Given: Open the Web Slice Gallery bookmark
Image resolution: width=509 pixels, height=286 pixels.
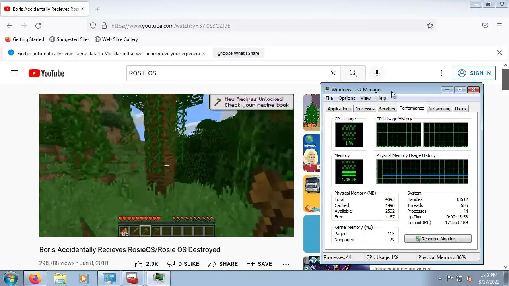Looking at the screenshot, I should [116, 39].
